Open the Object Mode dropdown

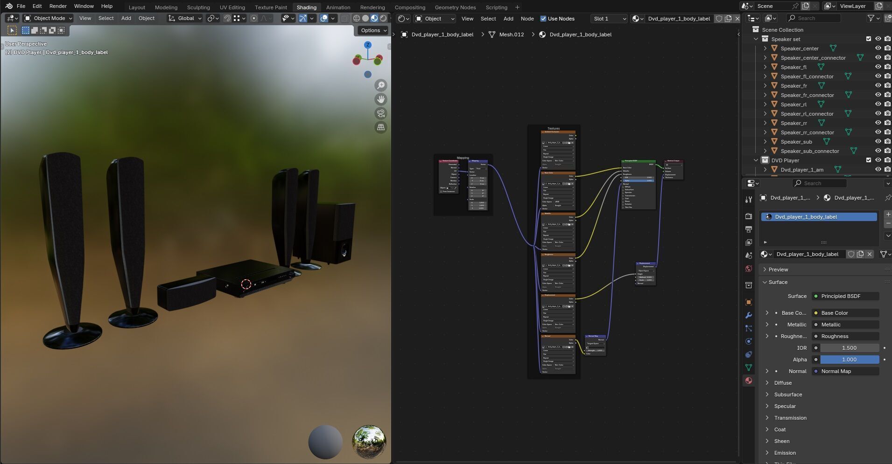(49, 18)
